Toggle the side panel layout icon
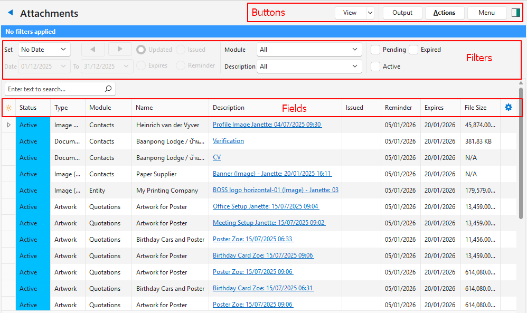This screenshot has height=313, width=527. pyautogui.click(x=516, y=13)
